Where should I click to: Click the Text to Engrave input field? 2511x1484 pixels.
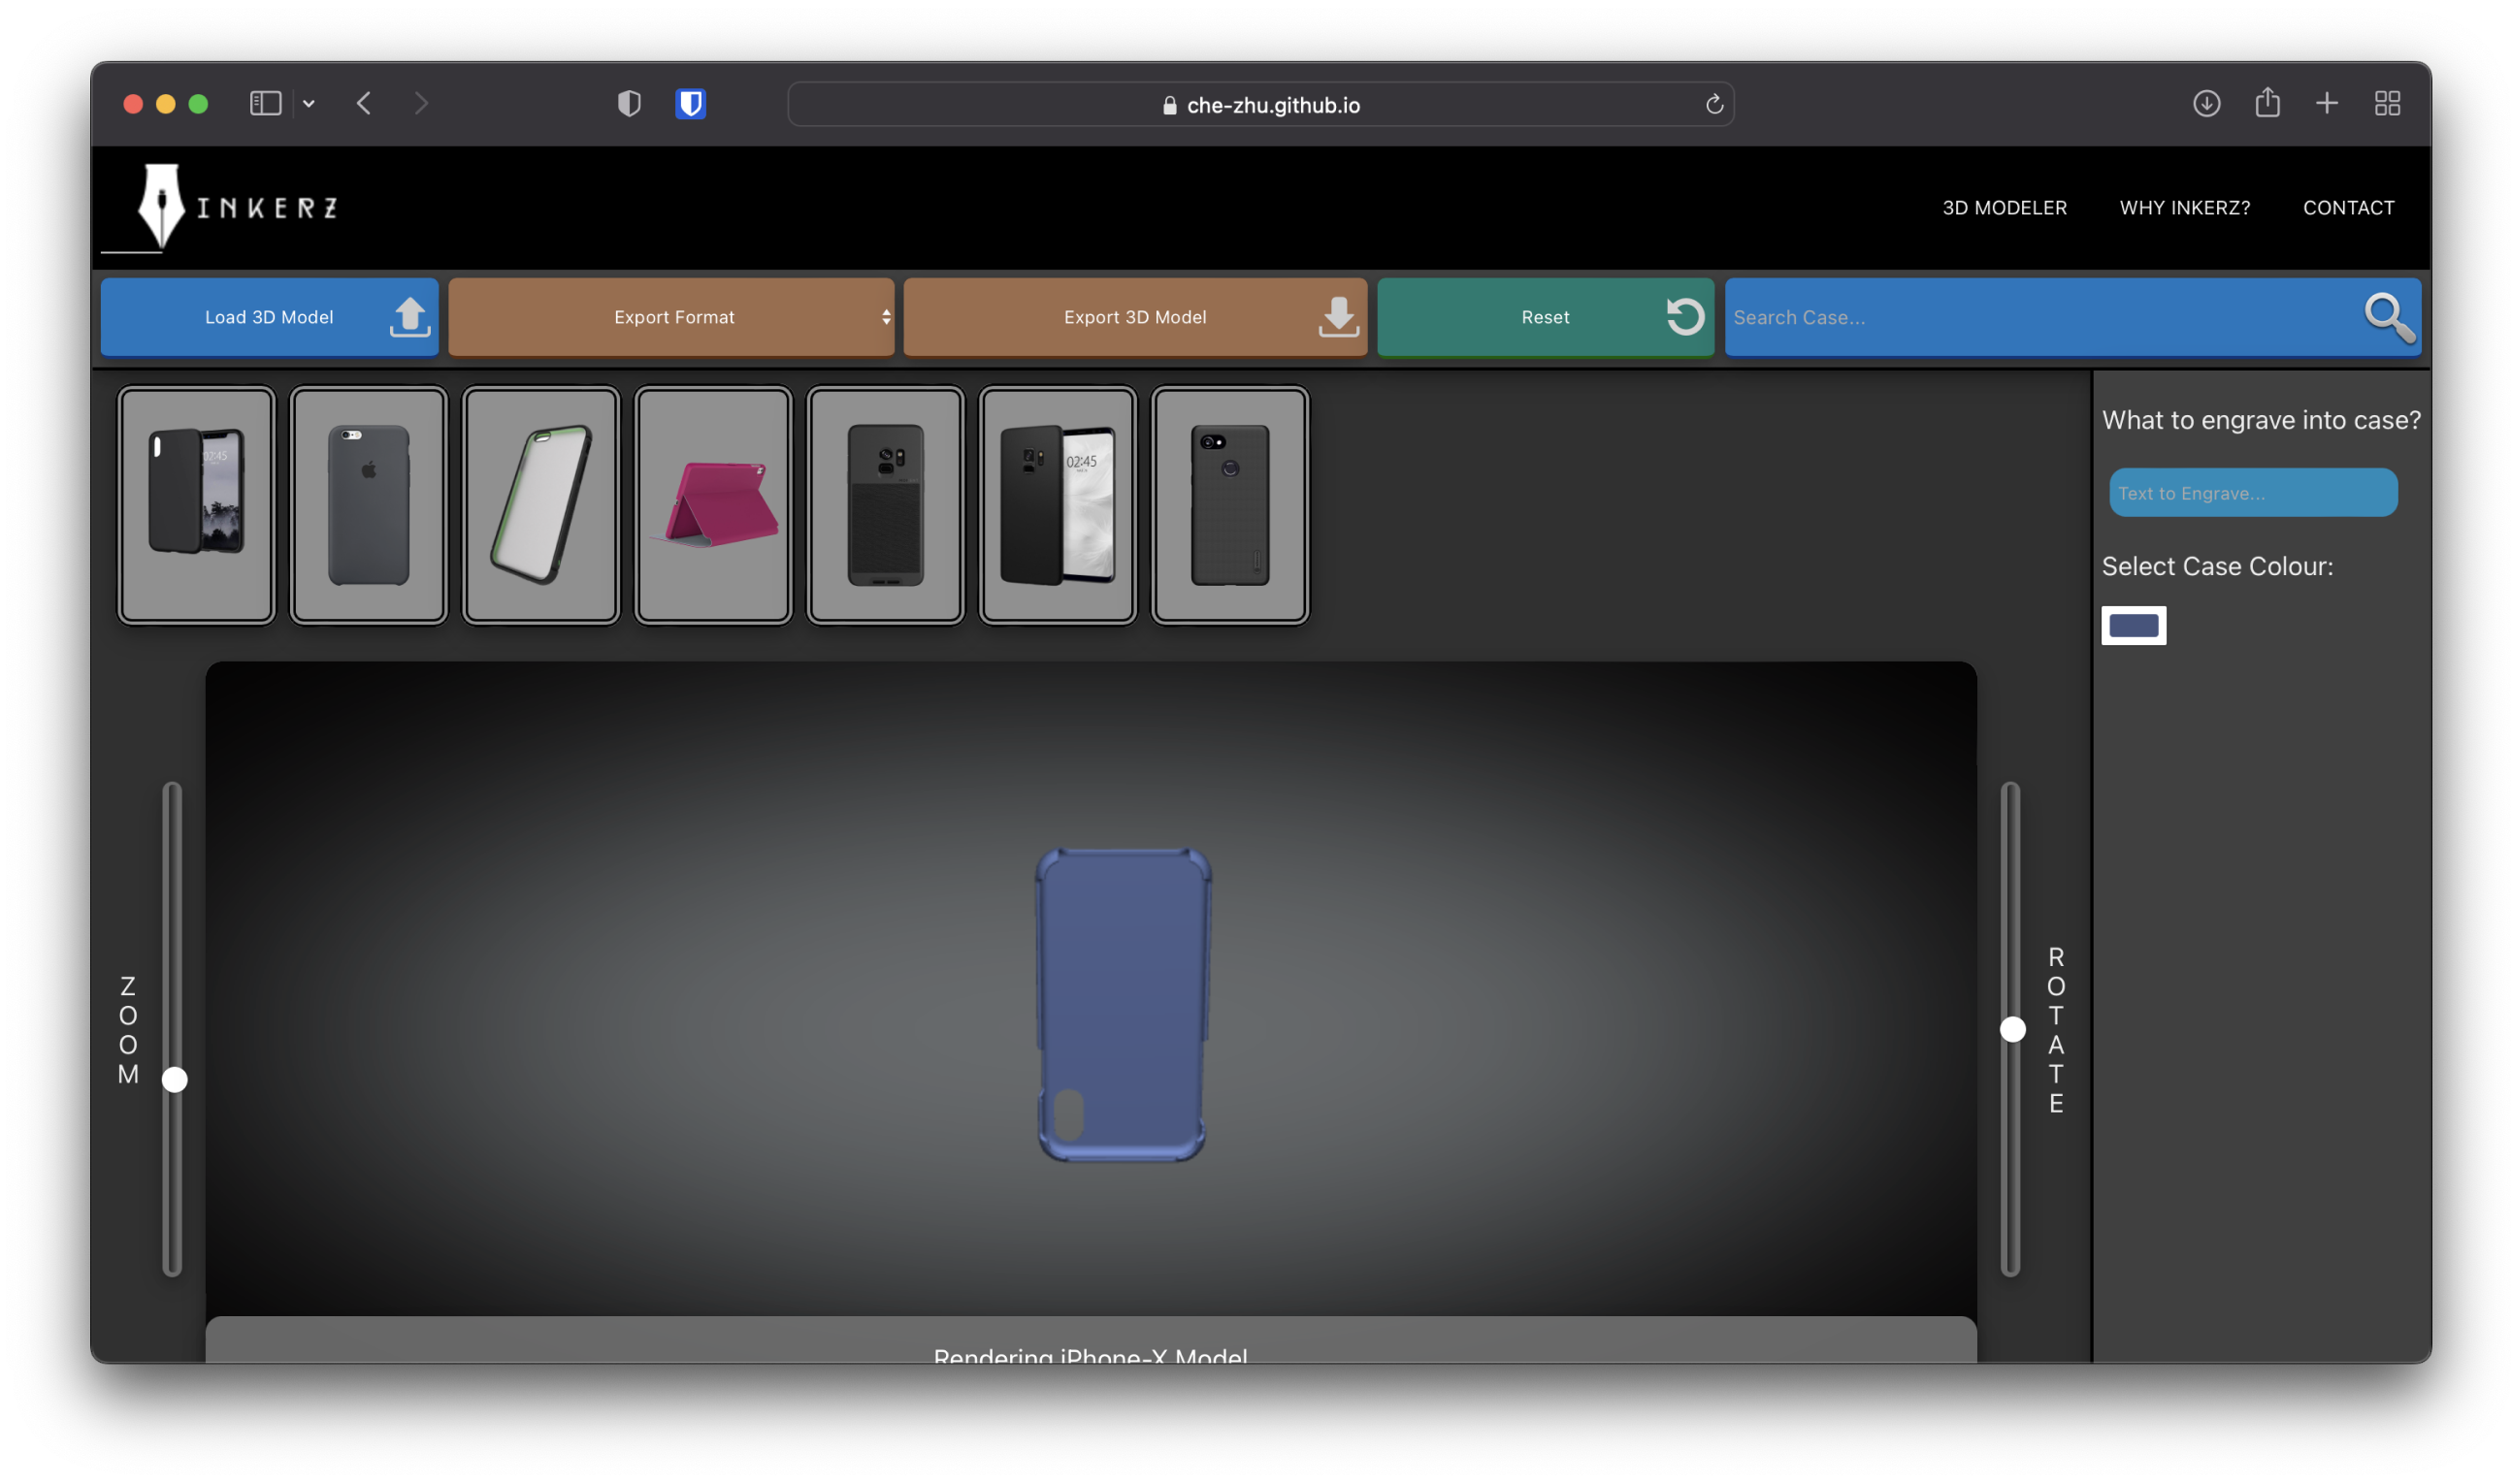pyautogui.click(x=2253, y=493)
